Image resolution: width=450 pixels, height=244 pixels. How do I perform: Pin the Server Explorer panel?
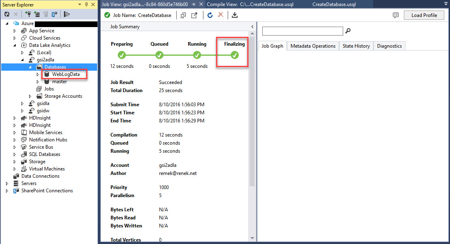click(87, 4)
